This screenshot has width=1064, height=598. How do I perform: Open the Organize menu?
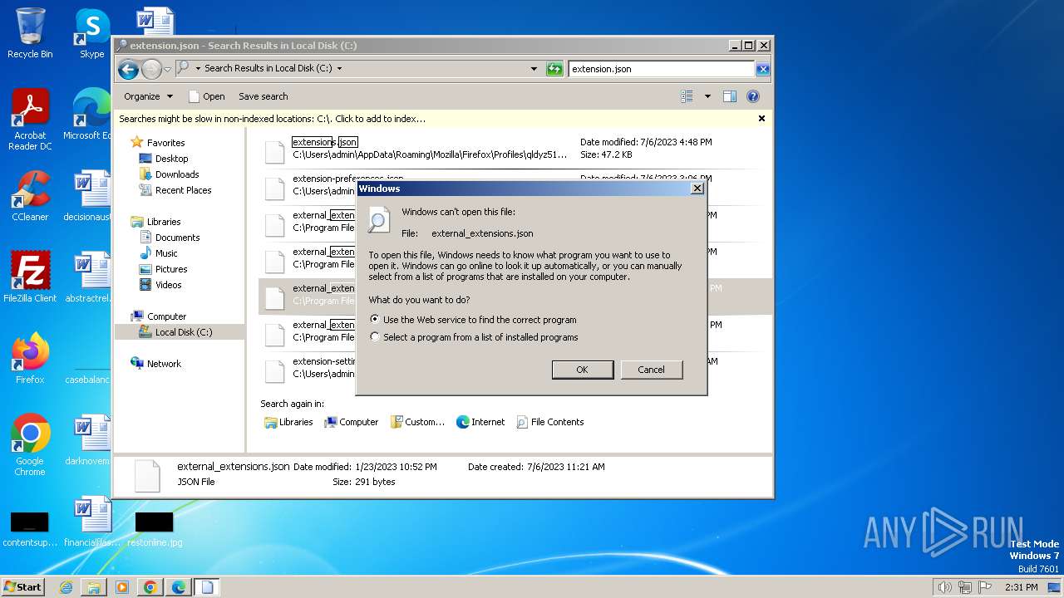coord(148,96)
